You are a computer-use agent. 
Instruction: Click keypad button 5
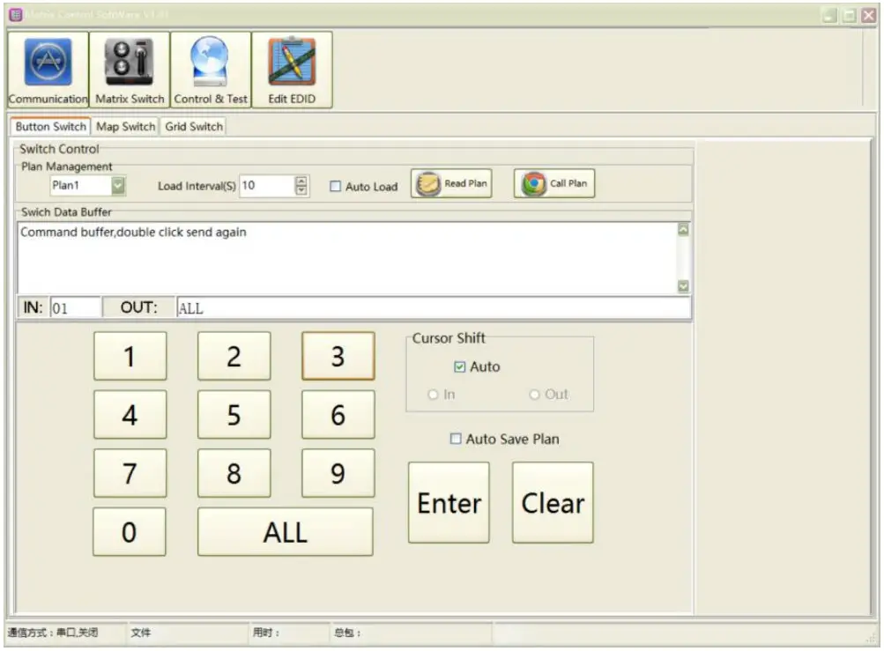pyautogui.click(x=234, y=415)
